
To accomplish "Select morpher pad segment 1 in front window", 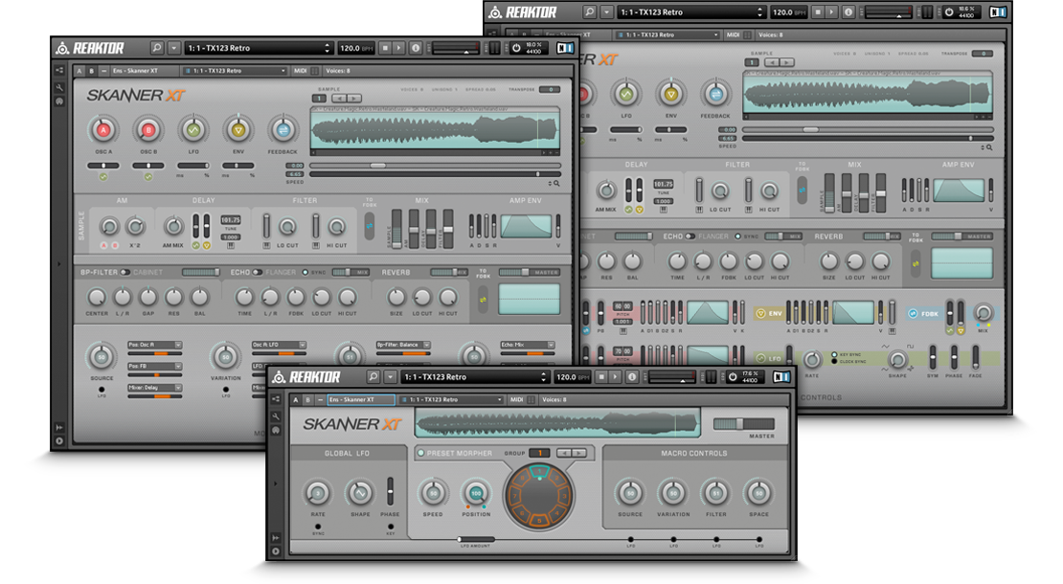I will tap(539, 471).
